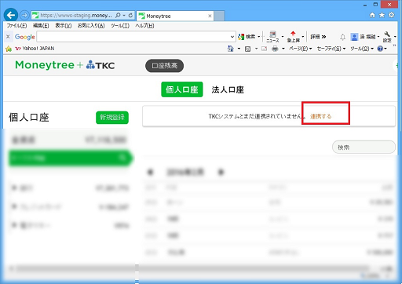Expand the Google search field dropdown arrow
The width and height of the screenshot is (402, 284).
[x=232, y=37]
